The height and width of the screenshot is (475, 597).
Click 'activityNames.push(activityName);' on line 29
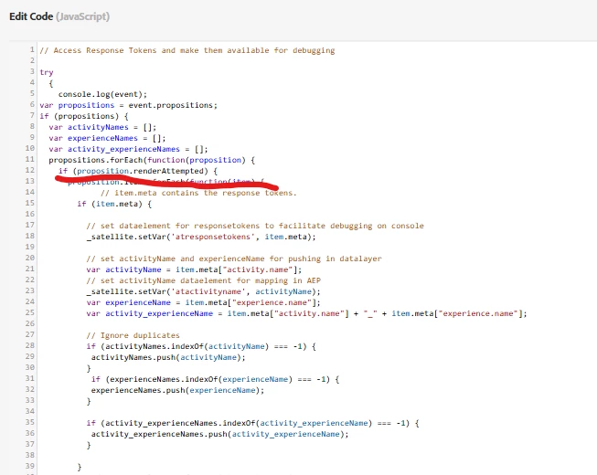point(168,357)
